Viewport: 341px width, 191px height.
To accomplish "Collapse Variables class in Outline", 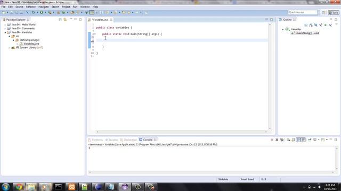I will [283, 29].
